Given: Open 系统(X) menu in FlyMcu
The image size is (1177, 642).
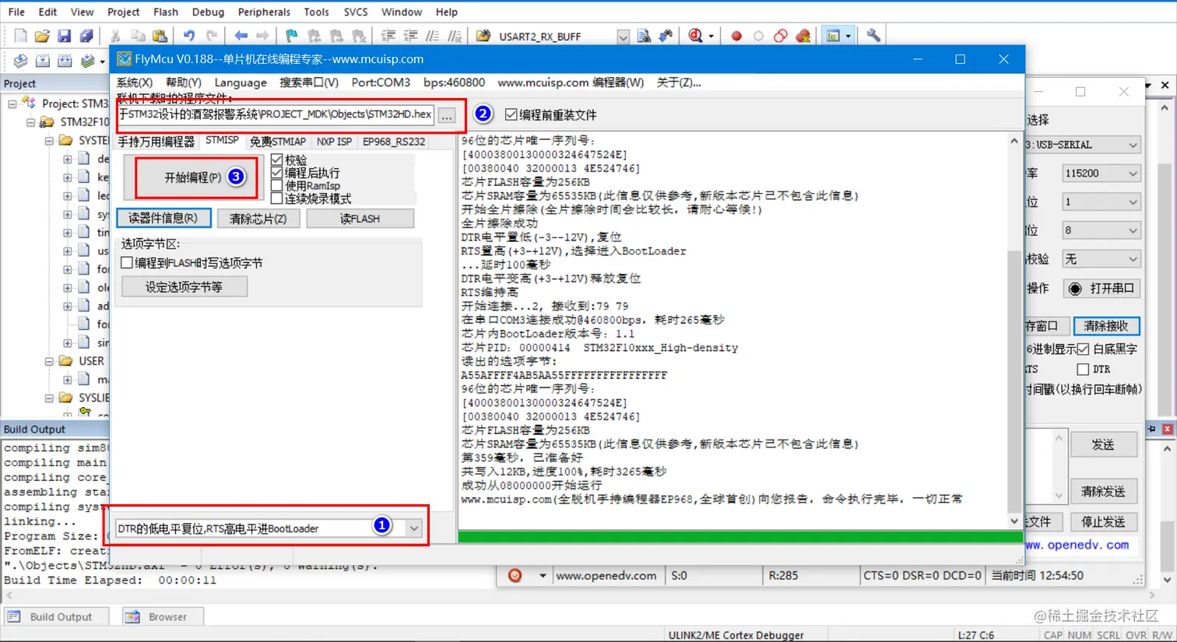Looking at the screenshot, I should [x=134, y=82].
